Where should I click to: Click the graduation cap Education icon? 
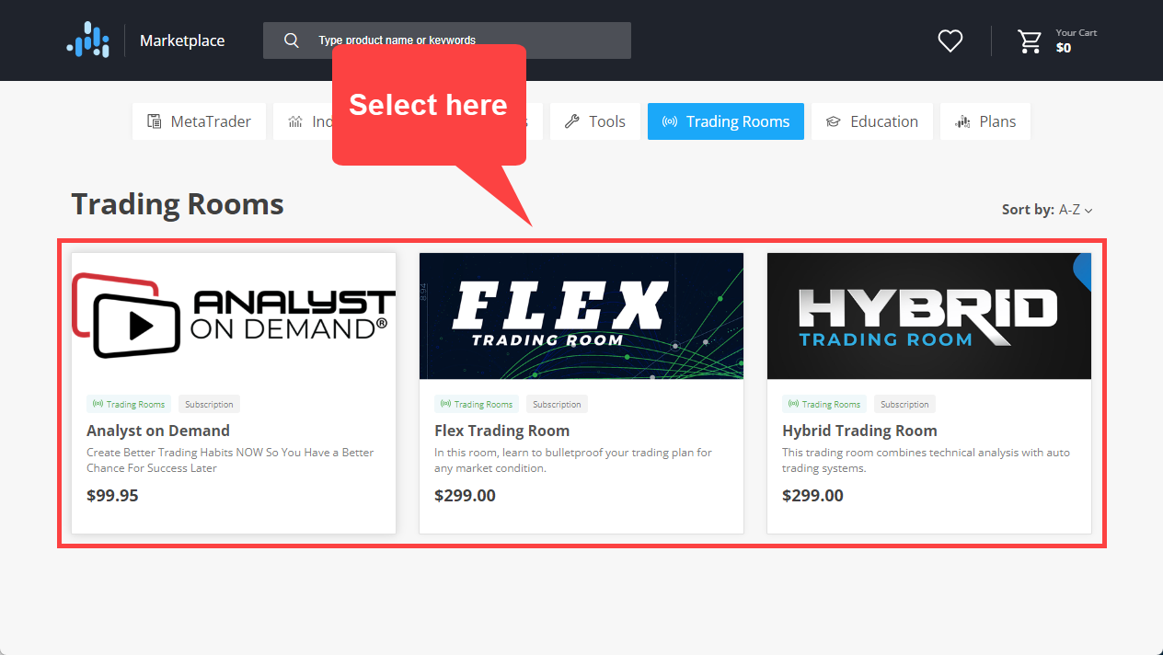(x=833, y=121)
